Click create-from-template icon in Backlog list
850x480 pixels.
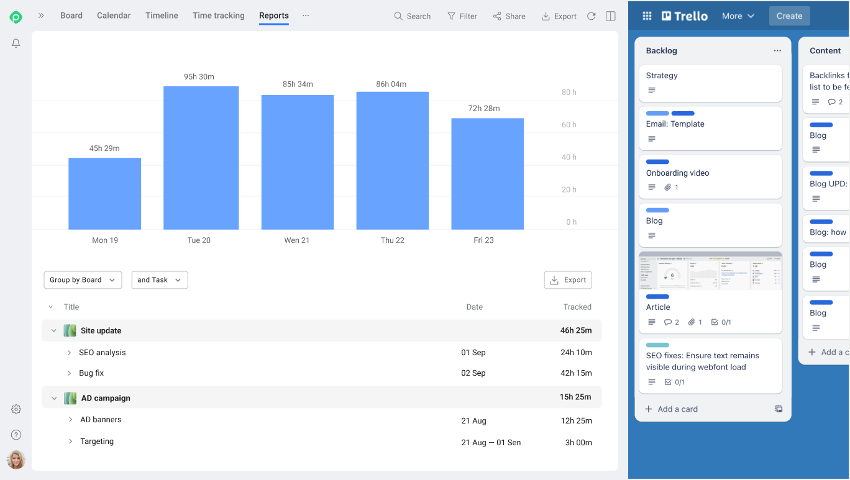pyautogui.click(x=779, y=409)
